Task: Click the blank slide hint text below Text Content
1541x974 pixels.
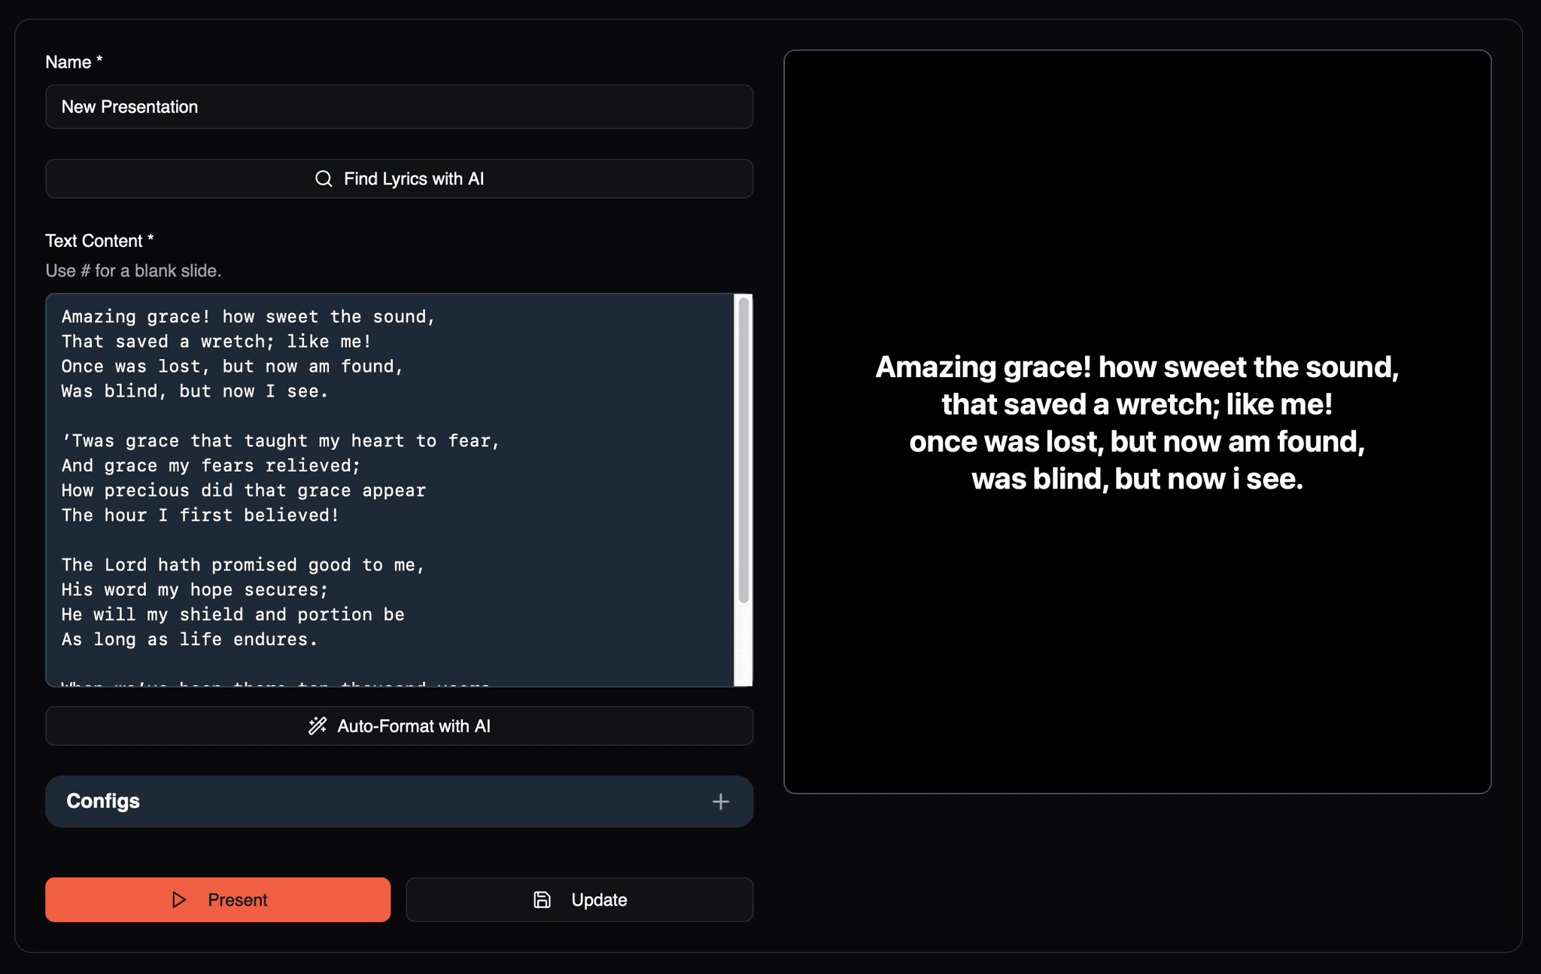Action: [134, 270]
